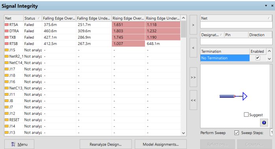Click the Termination column header
Image resolution: width=275 pixels, height=149 pixels.
(225, 51)
